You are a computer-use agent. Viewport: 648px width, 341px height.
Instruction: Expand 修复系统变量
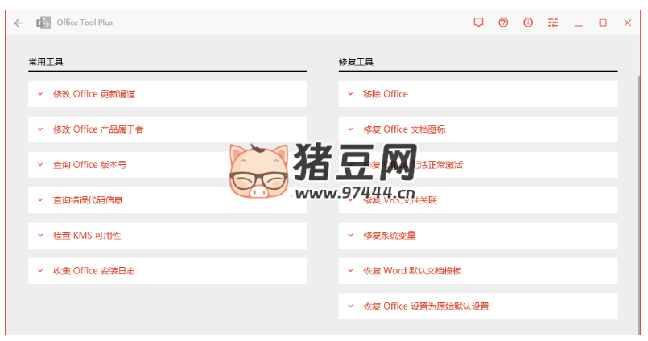click(478, 236)
